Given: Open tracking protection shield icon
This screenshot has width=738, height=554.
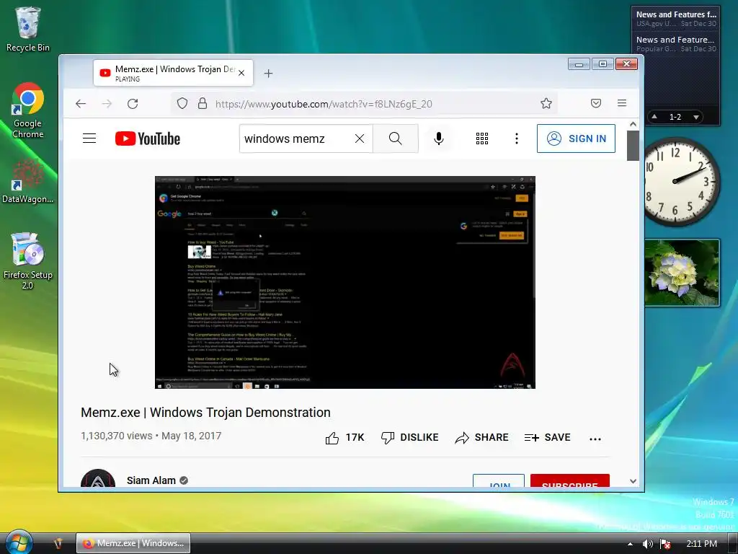Looking at the screenshot, I should 182,104.
